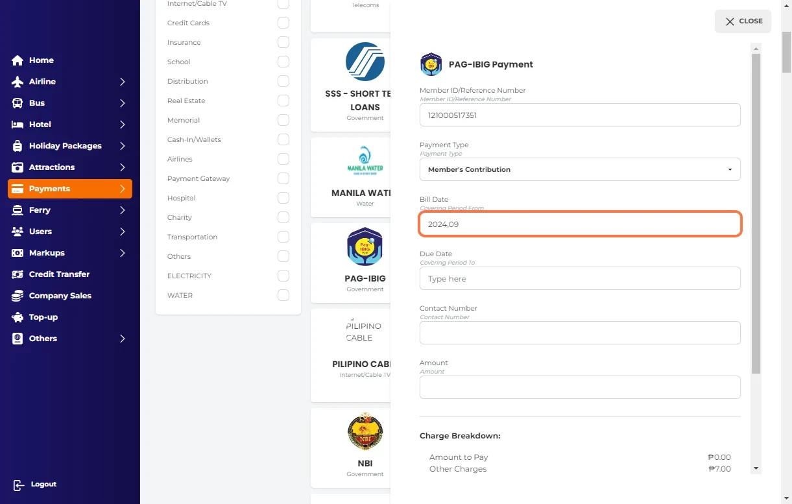Screen dimensions: 792x504
Task: Expand the Holiday Packages submenu chevron
Action: [122, 146]
